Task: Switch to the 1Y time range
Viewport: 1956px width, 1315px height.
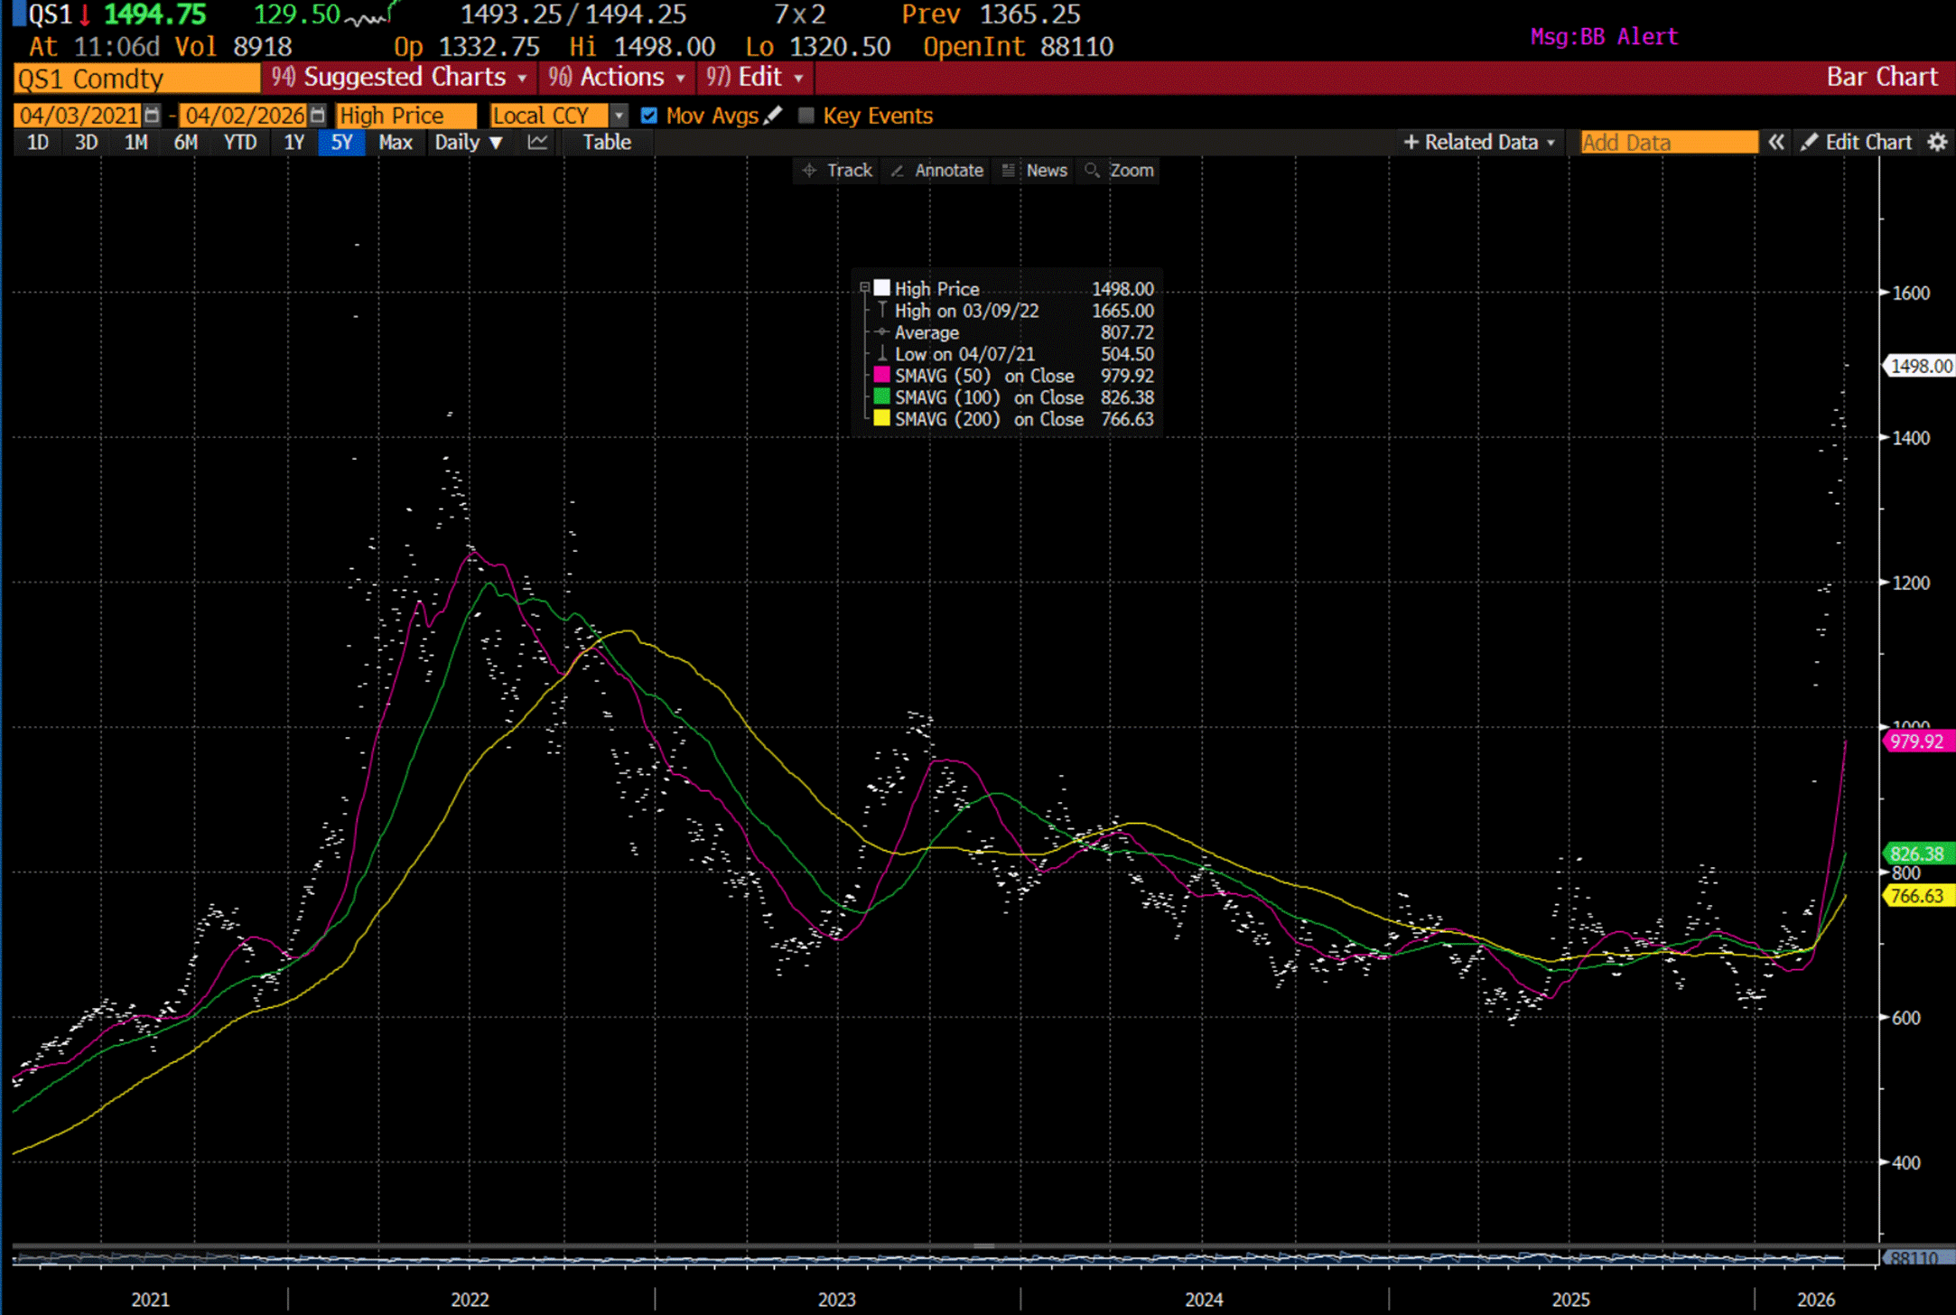Action: (x=293, y=143)
